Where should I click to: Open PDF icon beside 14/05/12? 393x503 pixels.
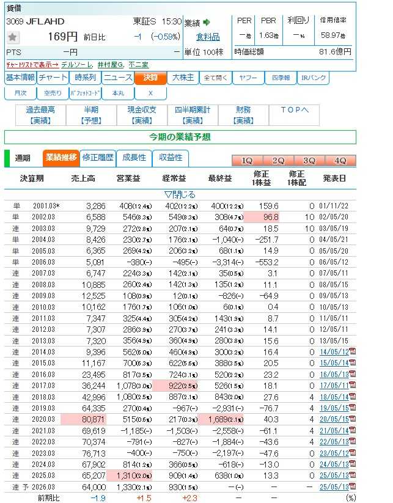pyautogui.click(x=353, y=351)
